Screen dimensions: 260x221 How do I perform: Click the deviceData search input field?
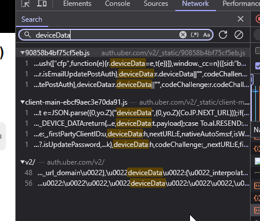106,35
